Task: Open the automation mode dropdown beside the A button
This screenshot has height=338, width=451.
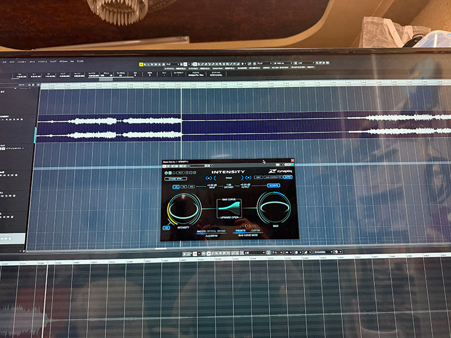Action: [x=173, y=64]
